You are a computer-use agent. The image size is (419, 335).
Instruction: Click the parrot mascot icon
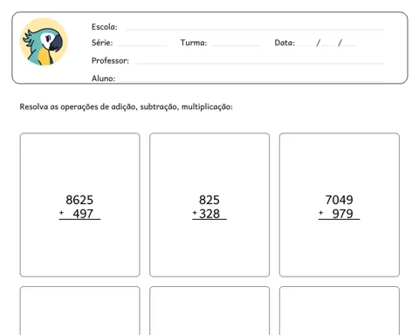tap(44, 42)
